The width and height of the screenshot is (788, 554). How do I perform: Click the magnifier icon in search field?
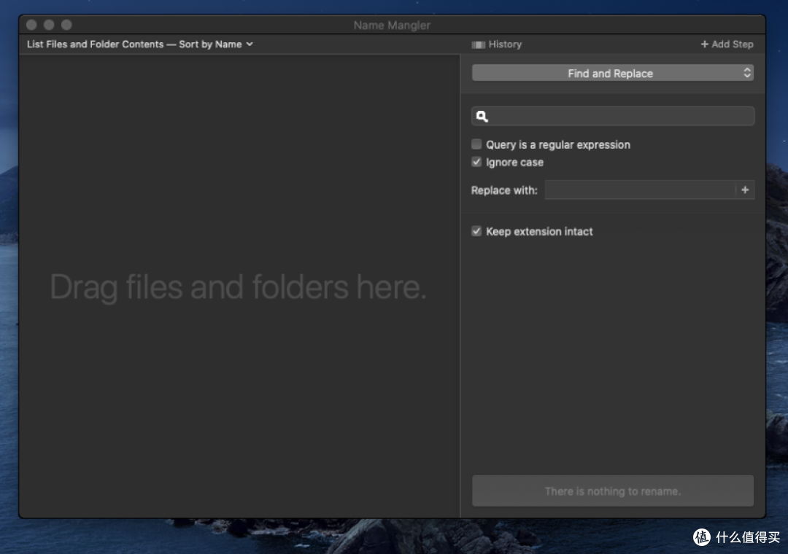482,117
